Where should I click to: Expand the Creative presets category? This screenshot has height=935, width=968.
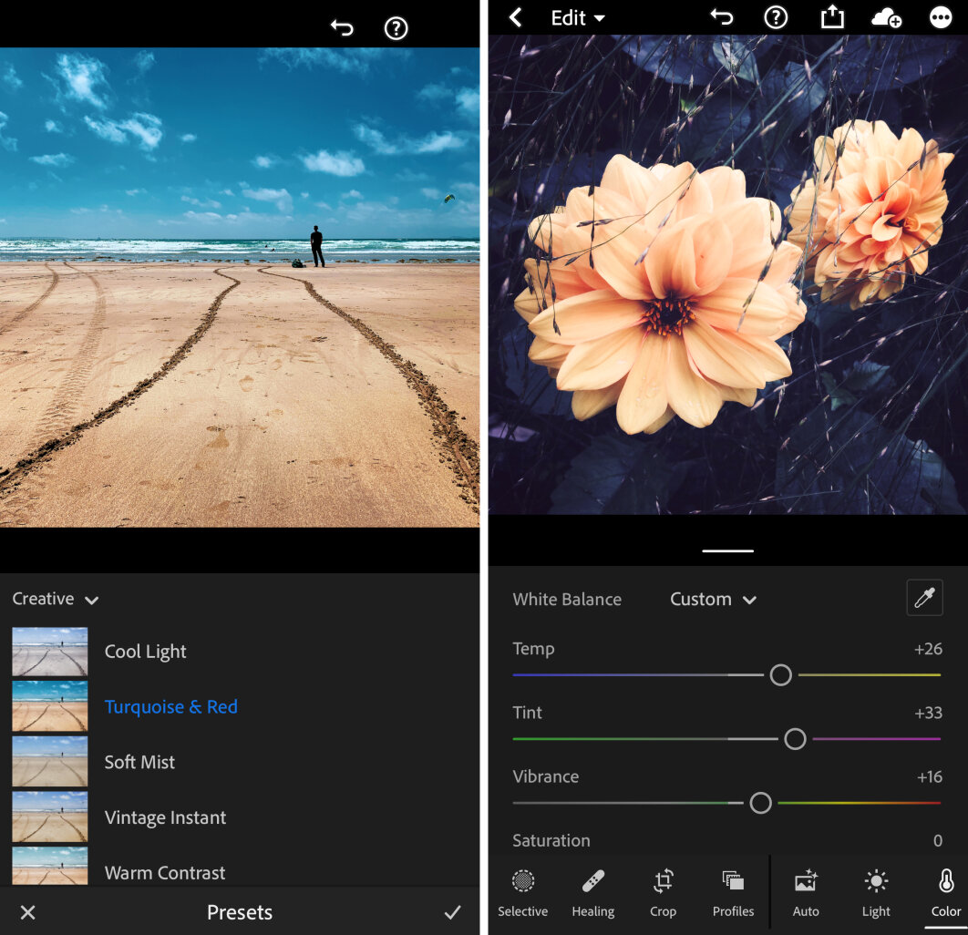click(55, 599)
